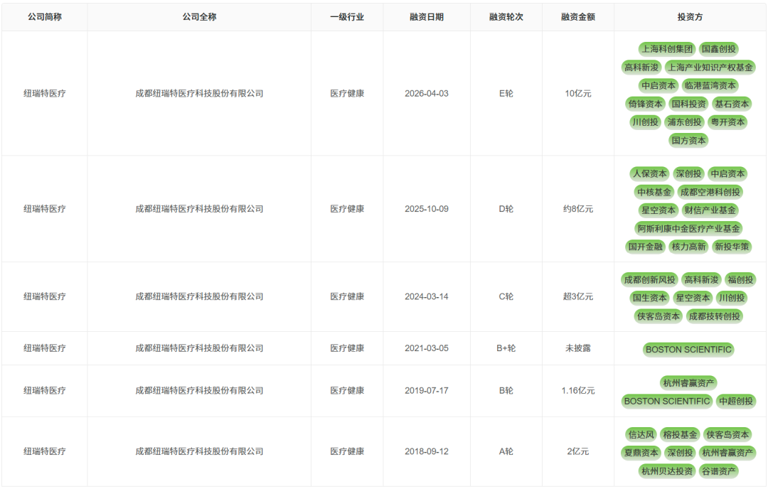
Task: Select the 谷谱资产 investor tag
Action: [x=721, y=471]
